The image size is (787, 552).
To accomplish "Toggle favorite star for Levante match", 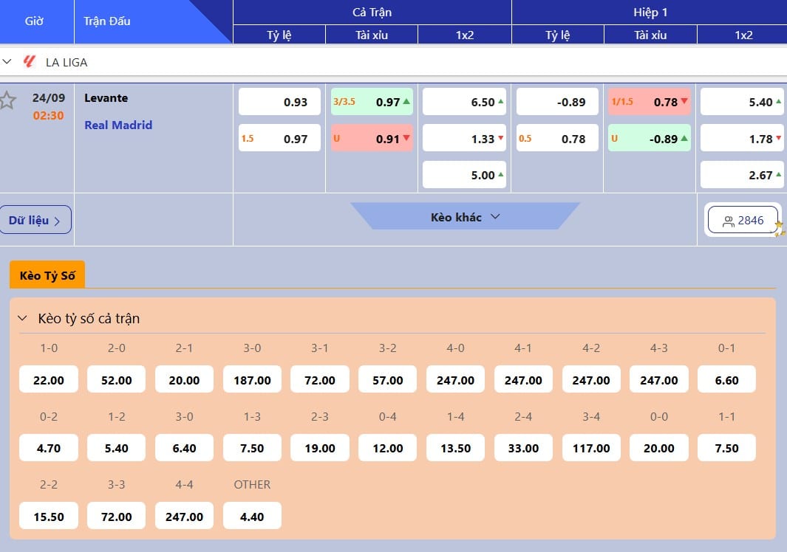I will (7, 100).
